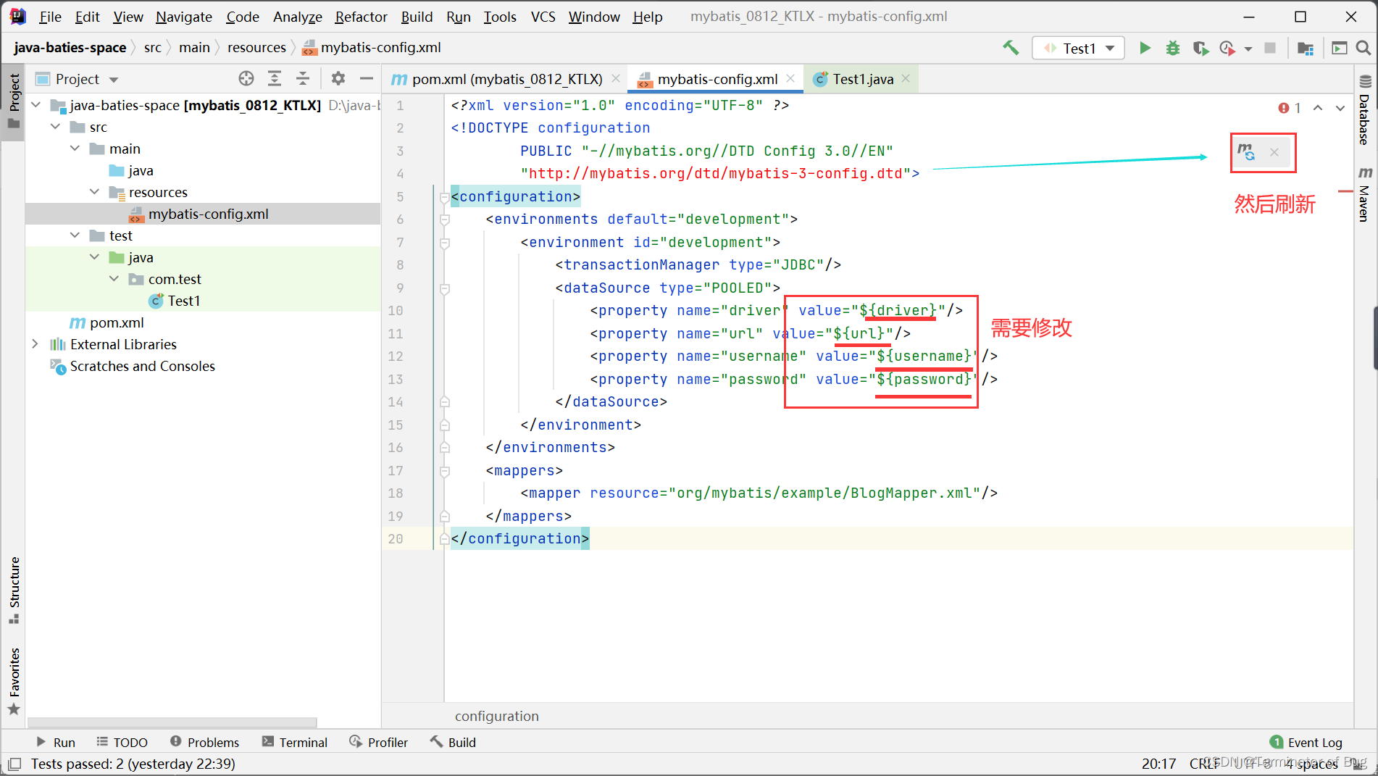Open the Terminal tool window
1378x776 pixels.
pos(295,742)
